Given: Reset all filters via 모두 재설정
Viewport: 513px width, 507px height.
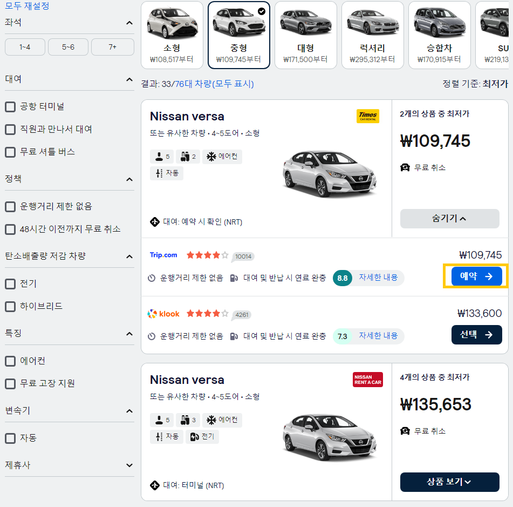Looking at the screenshot, I should click(27, 6).
